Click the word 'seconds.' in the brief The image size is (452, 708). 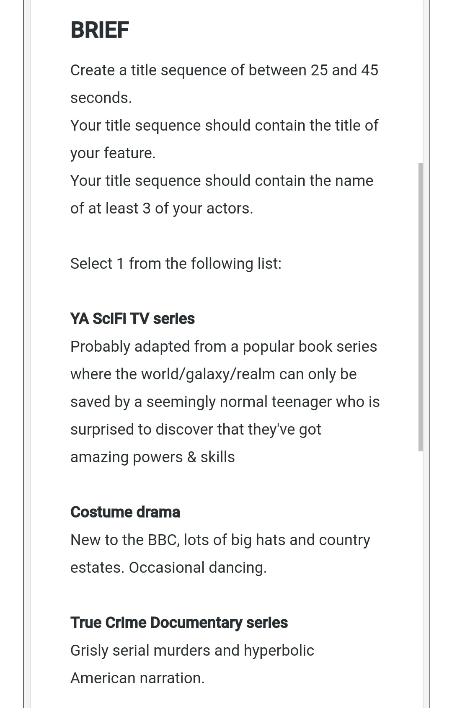(101, 98)
